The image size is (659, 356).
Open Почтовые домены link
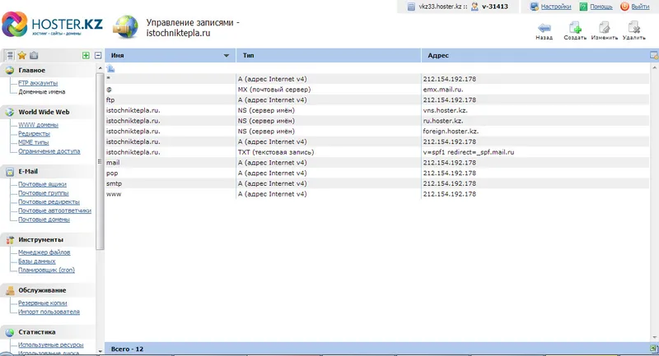[44, 220]
